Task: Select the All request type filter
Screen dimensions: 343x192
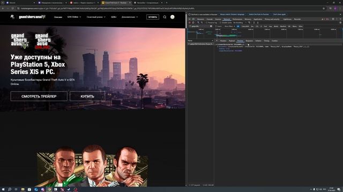Action: click(238, 26)
